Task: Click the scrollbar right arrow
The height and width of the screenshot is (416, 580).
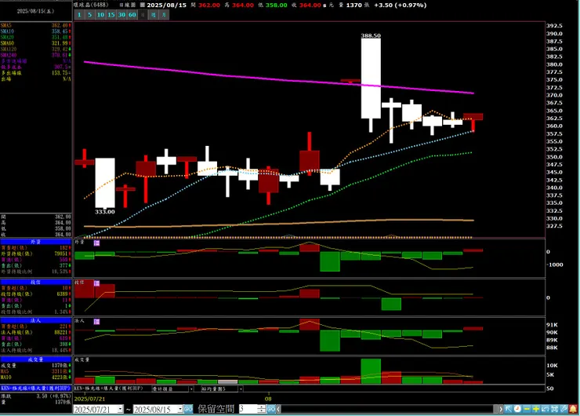Action: (x=501, y=409)
